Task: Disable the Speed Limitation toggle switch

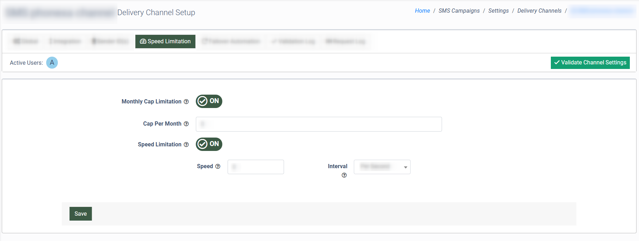Action: coord(209,144)
